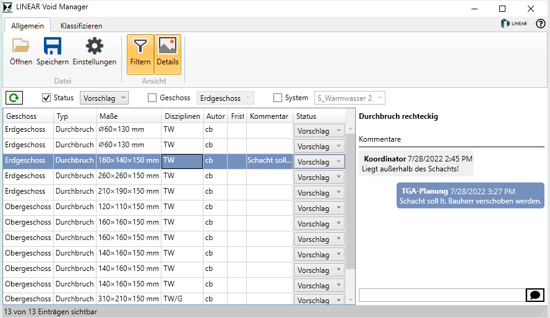This screenshot has height=318, width=550.
Task: Open the Status filter Vorschlag dropdown
Action: [104, 98]
